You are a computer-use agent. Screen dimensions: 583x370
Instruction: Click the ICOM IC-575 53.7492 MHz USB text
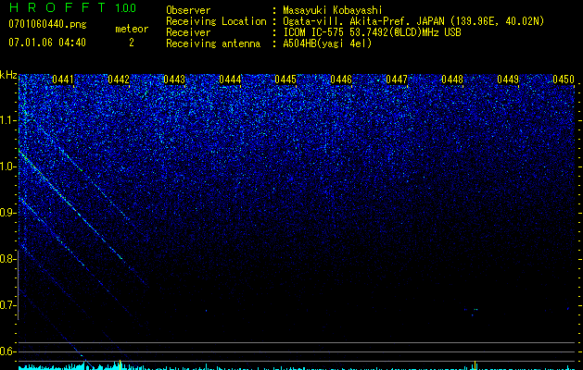tap(372, 32)
